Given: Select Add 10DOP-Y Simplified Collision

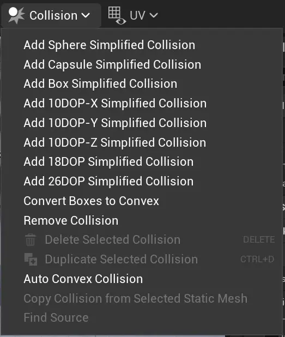Looking at the screenshot, I should point(115,123).
